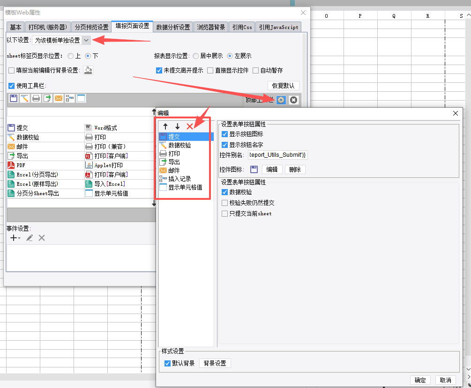Screen dimensions: 471x388
Task: Switch to 打印机(服务器) tab
Action: 48,27
